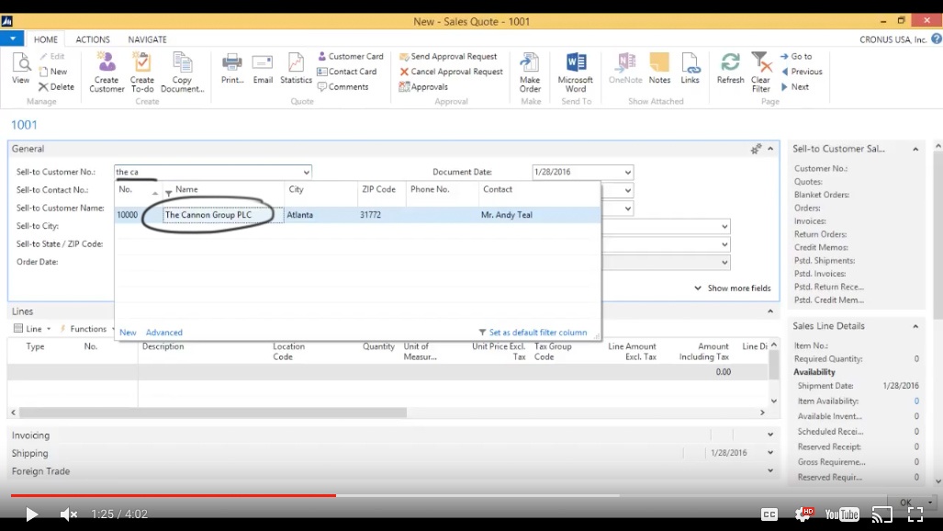The height and width of the screenshot is (531, 943).
Task: Open the Links icon
Action: click(x=690, y=69)
